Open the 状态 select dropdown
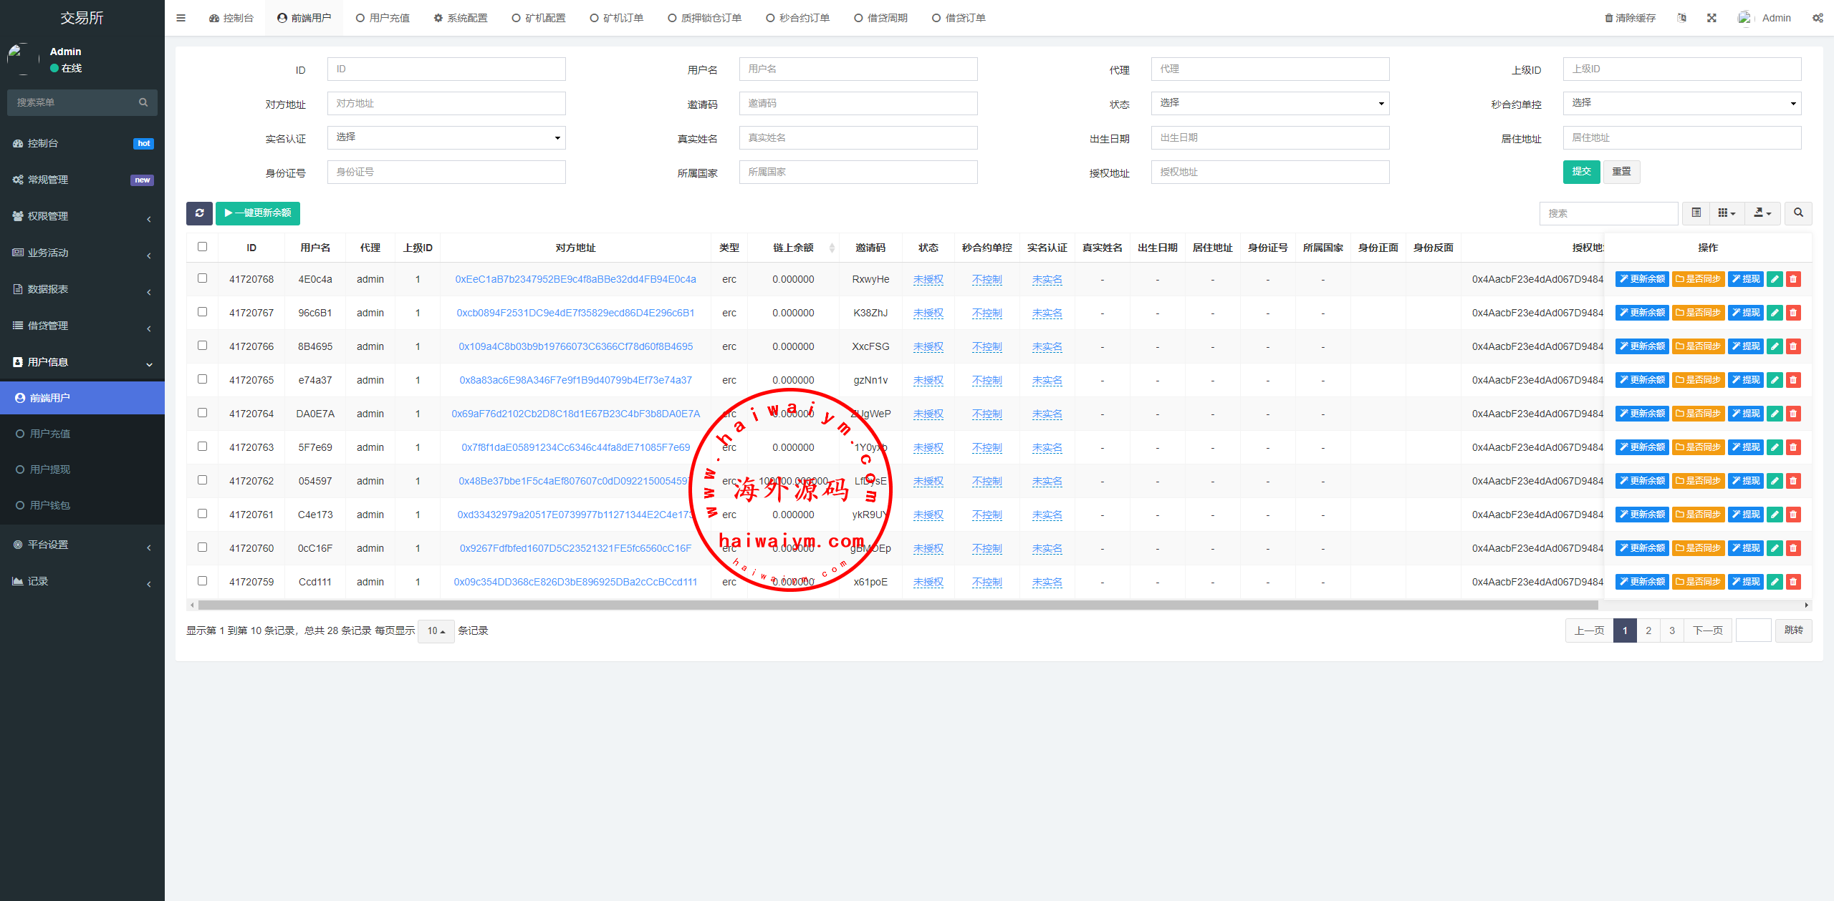 pos(1269,103)
